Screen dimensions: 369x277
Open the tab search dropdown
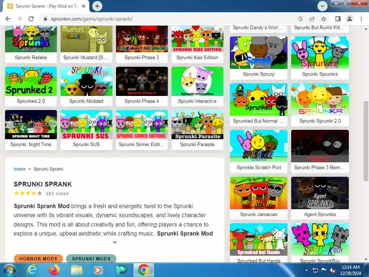tap(323, 6)
